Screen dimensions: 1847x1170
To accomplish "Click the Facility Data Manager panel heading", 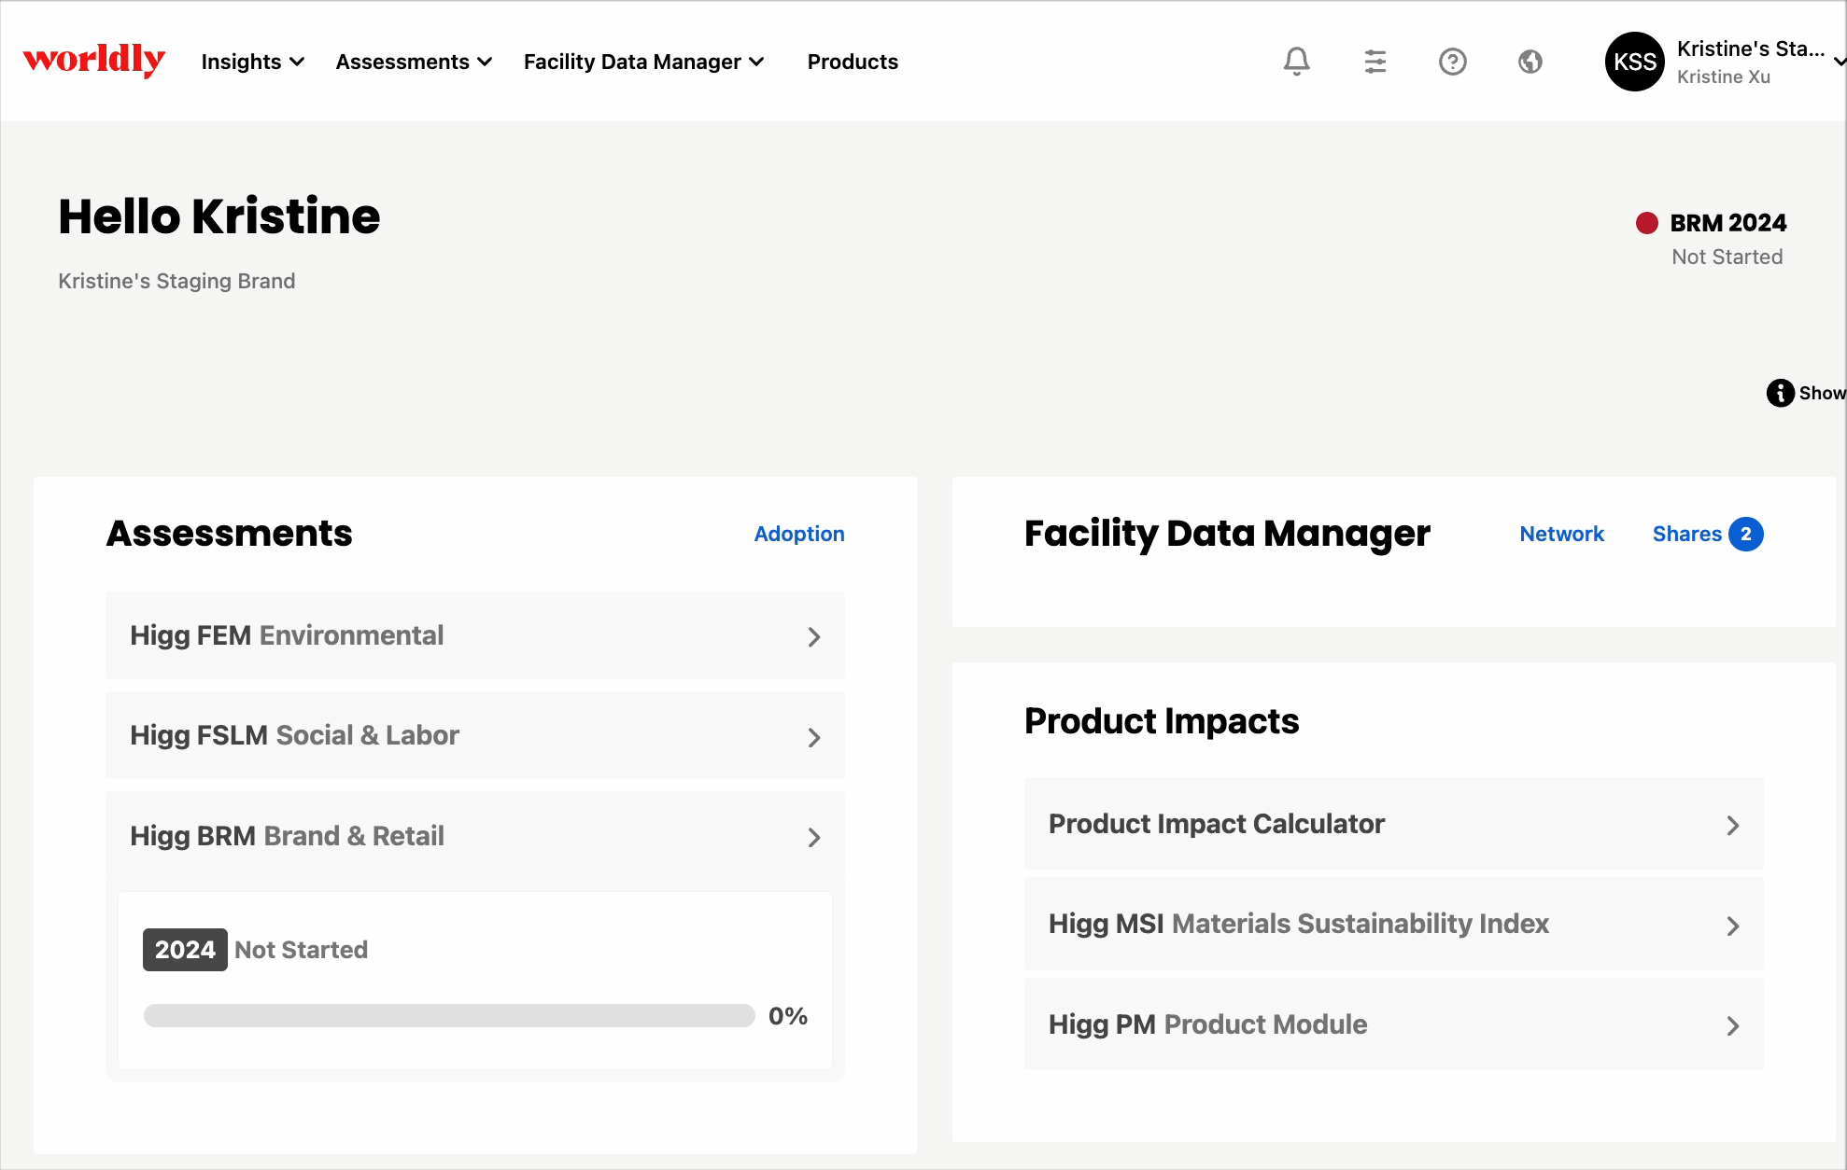I will click(1227, 534).
